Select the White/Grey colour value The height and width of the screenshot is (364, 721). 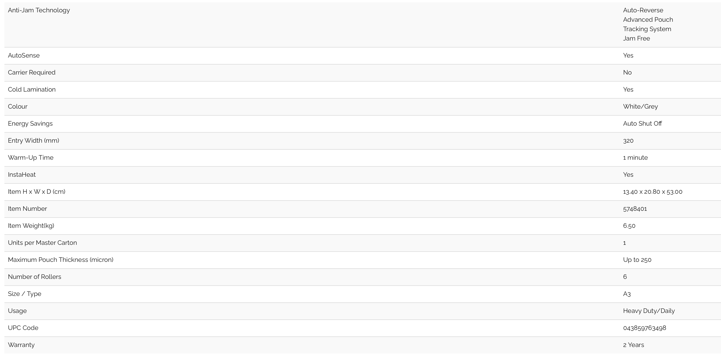pos(640,107)
